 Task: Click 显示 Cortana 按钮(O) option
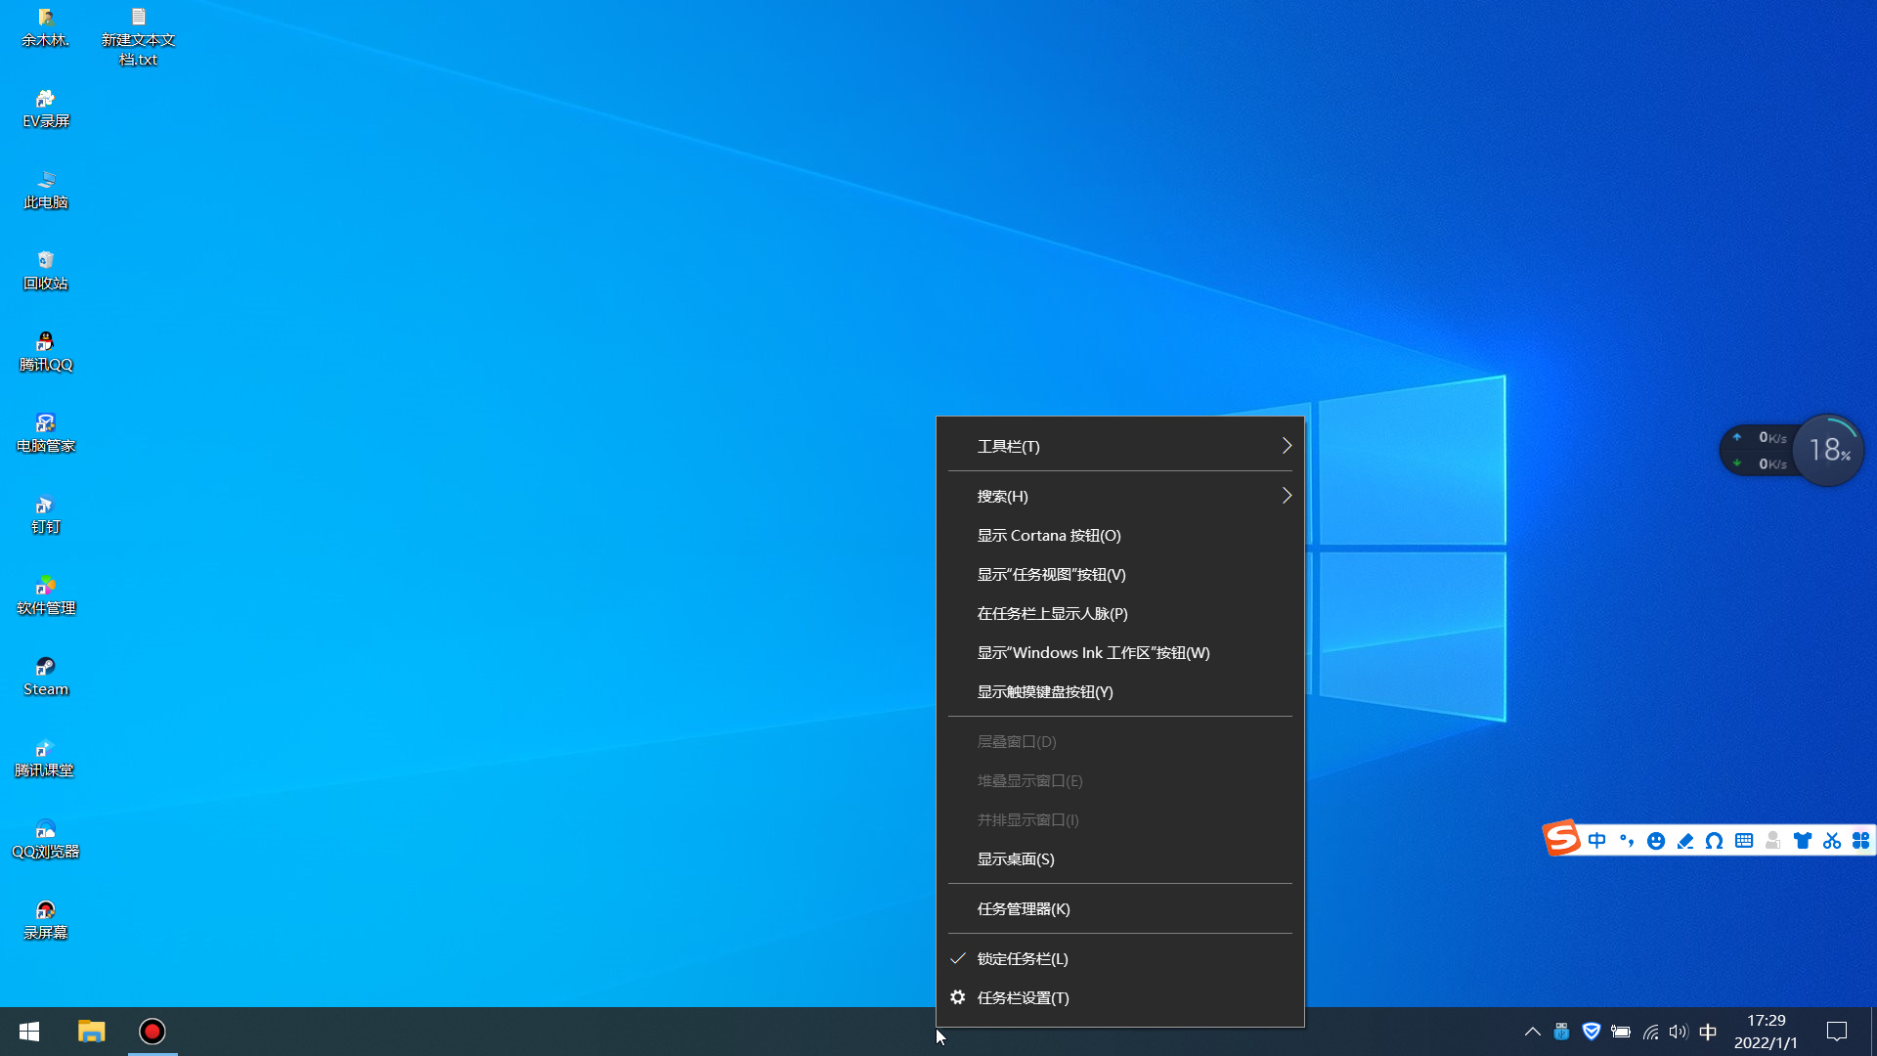point(1049,535)
